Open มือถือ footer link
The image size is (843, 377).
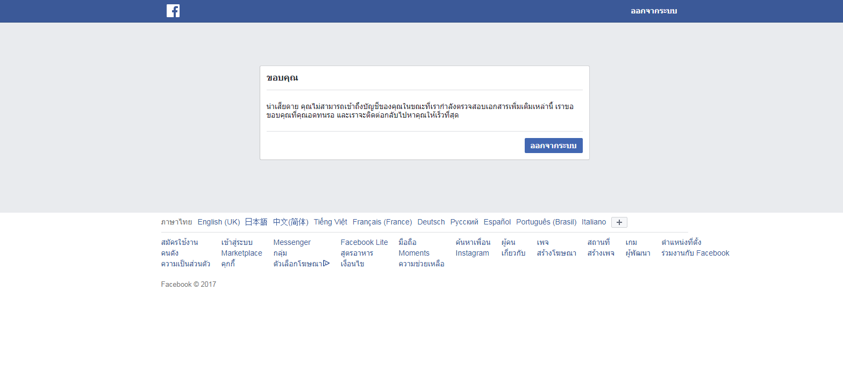coord(408,242)
